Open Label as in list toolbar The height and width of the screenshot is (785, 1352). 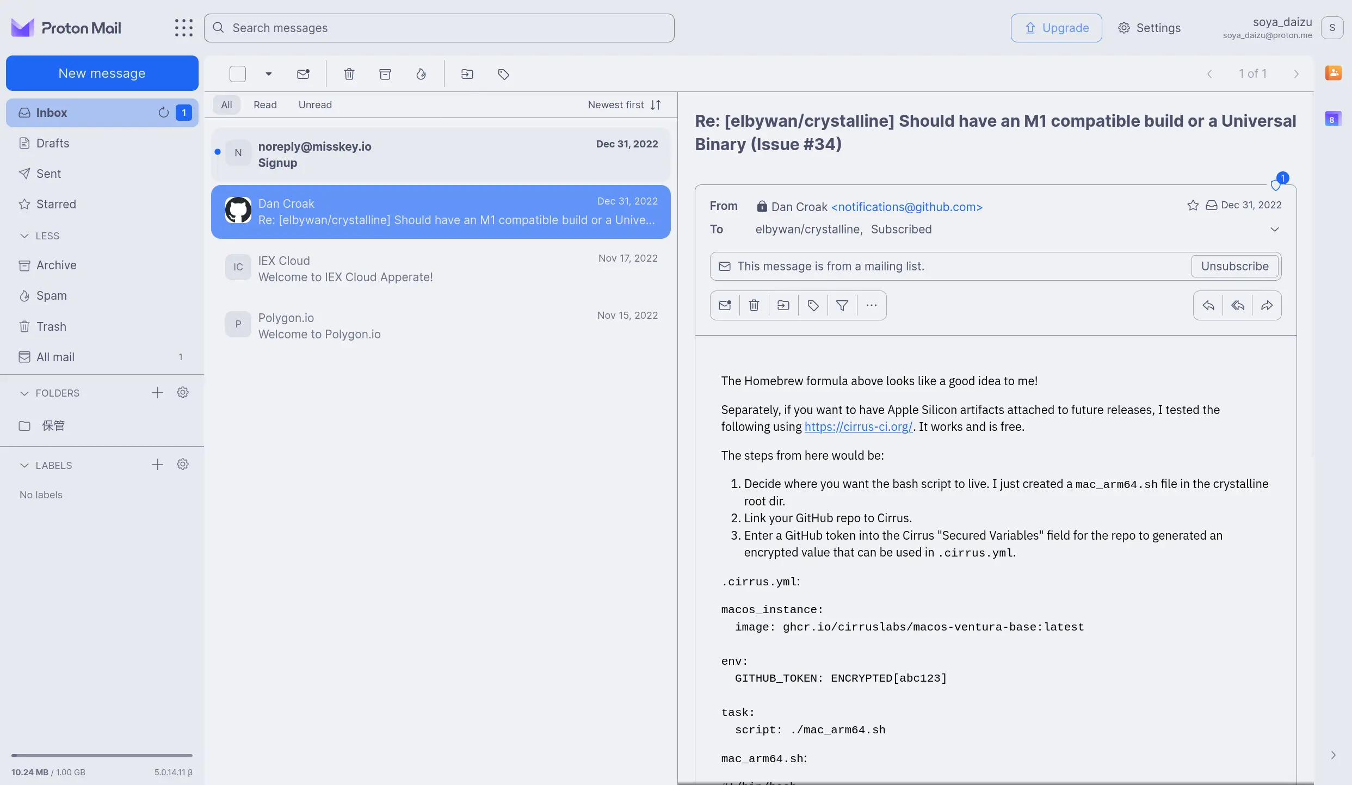click(x=504, y=74)
